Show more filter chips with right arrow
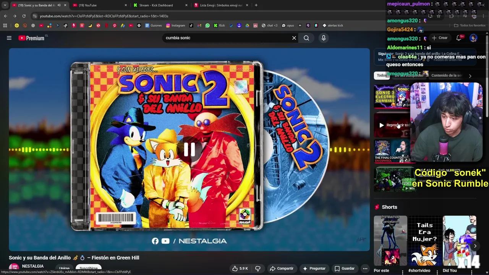The height and width of the screenshot is (275, 489). click(470, 76)
